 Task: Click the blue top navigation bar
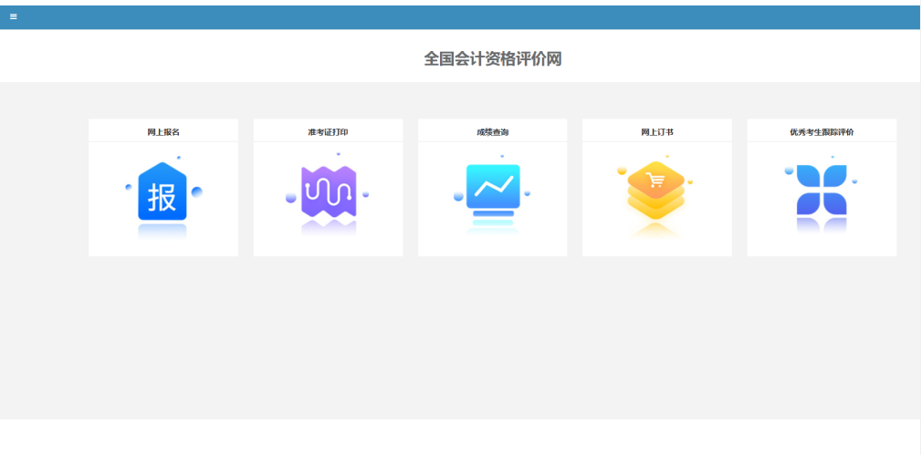click(456, 16)
